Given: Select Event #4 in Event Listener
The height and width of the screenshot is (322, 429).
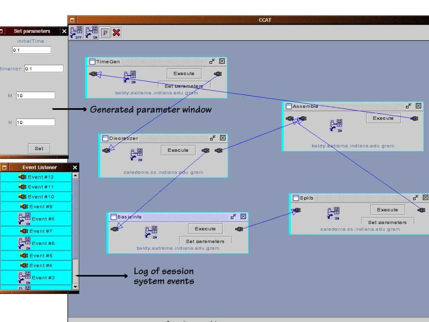Looking at the screenshot, I should (36, 265).
